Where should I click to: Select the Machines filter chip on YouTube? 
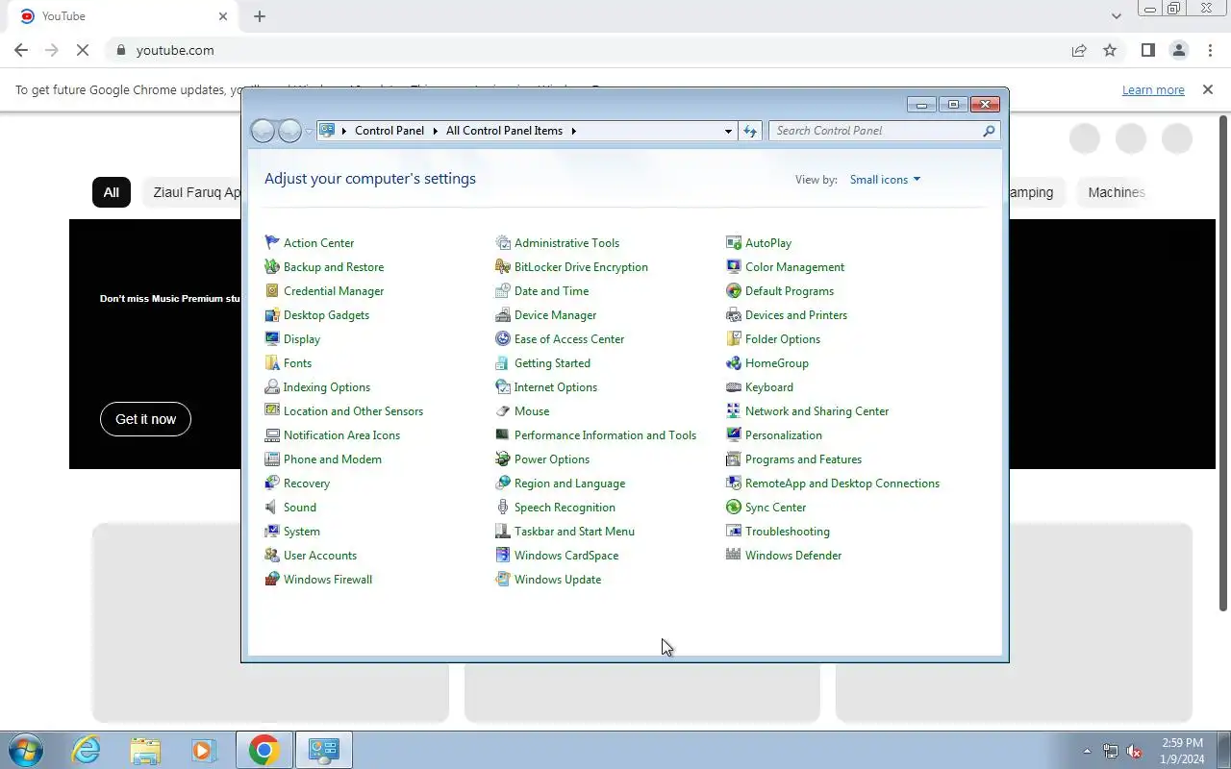pos(1117,192)
